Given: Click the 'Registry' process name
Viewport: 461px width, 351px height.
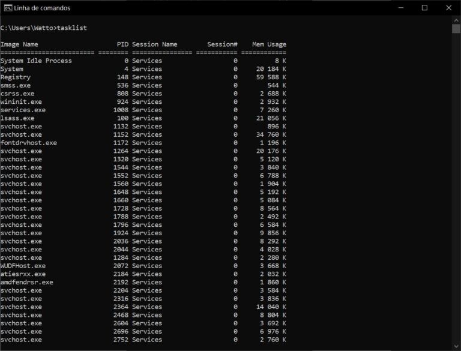Looking at the screenshot, I should [x=16, y=77].
